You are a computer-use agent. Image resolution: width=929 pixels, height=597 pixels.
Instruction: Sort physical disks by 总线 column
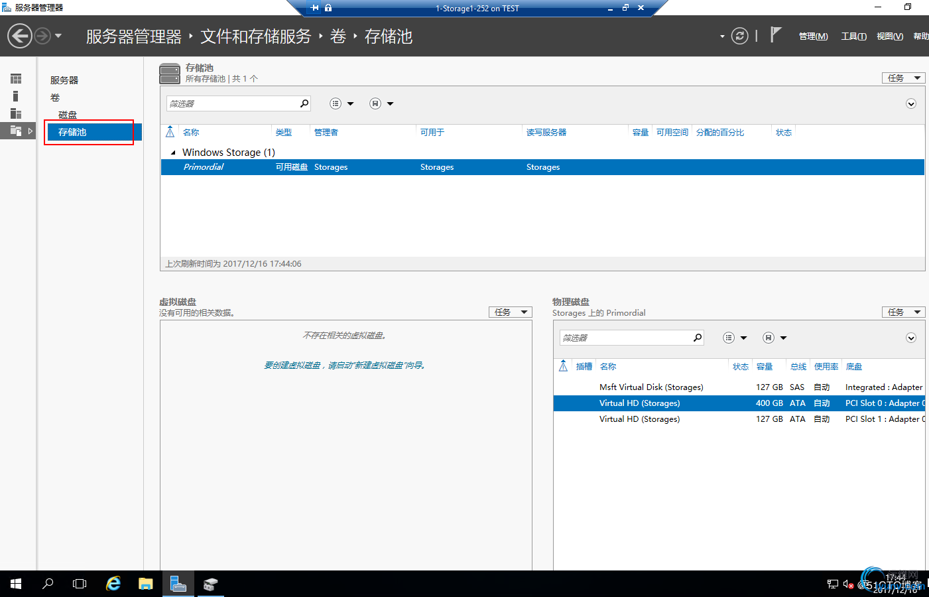798,367
